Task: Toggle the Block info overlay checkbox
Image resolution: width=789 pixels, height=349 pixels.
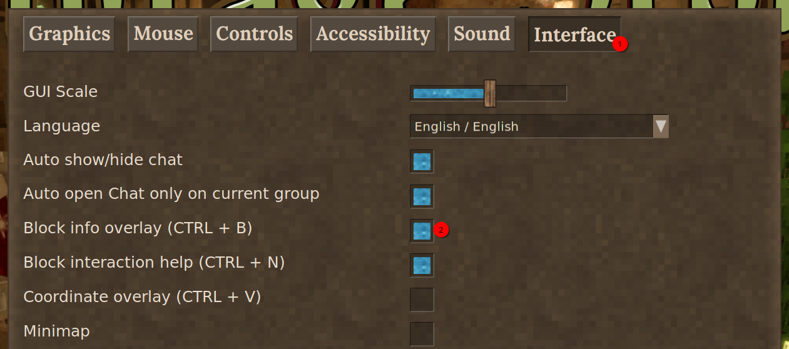Action: tap(422, 231)
